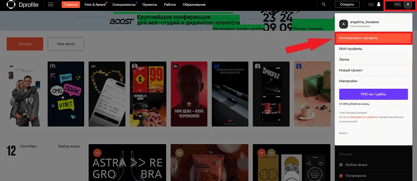Open the heart and phone card
Image resolution: width=417 pixels, height=181 pixels.
[x=107, y=94]
